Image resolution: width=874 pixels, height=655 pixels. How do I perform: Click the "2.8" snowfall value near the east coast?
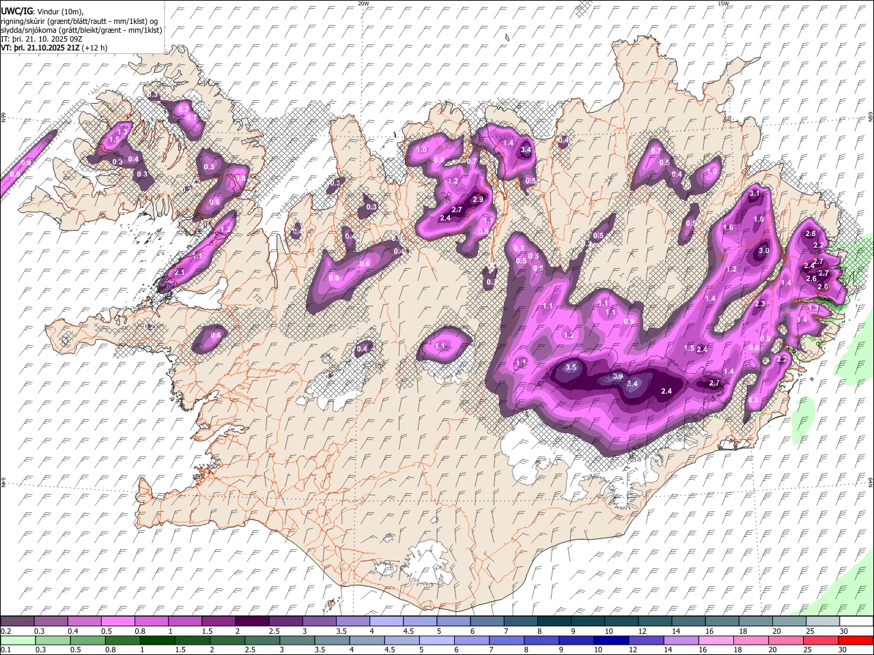(x=810, y=233)
